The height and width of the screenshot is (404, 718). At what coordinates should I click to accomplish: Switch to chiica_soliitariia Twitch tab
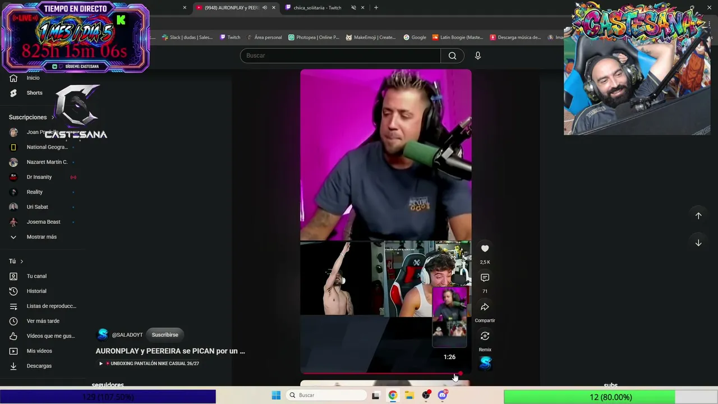(317, 8)
